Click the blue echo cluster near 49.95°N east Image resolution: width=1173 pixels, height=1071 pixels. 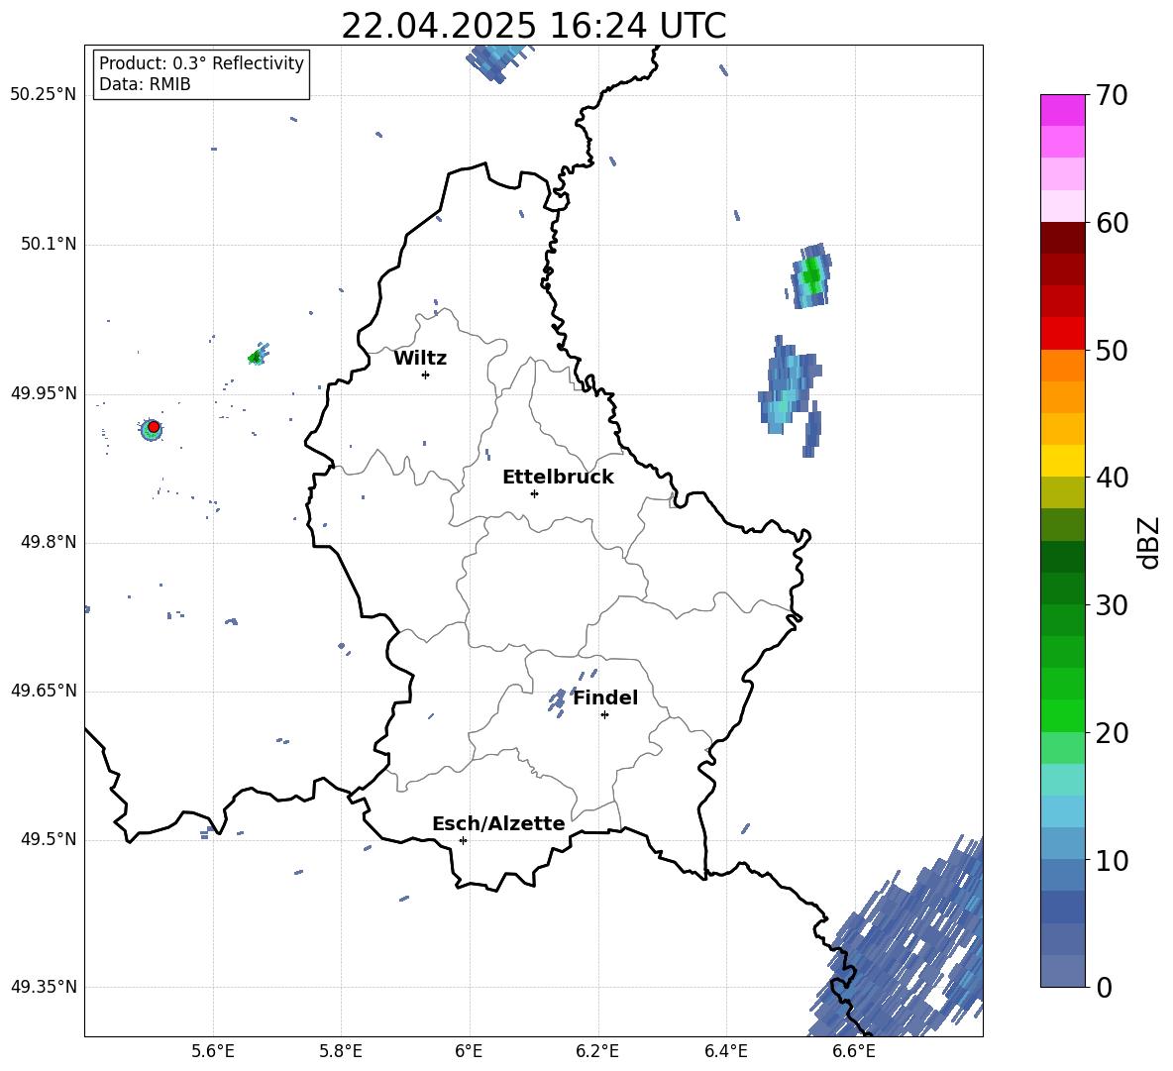coord(791,395)
